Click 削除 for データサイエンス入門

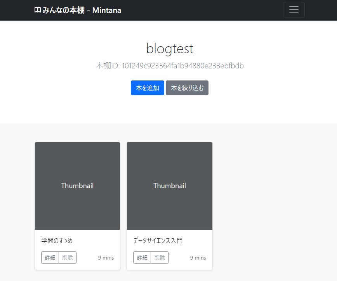160,257
